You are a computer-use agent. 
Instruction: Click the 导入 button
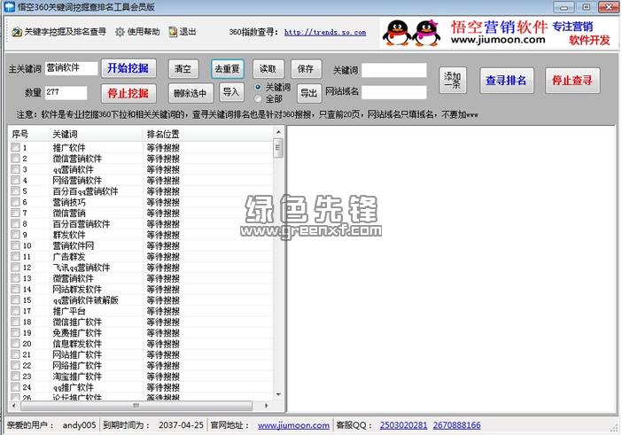pos(231,92)
